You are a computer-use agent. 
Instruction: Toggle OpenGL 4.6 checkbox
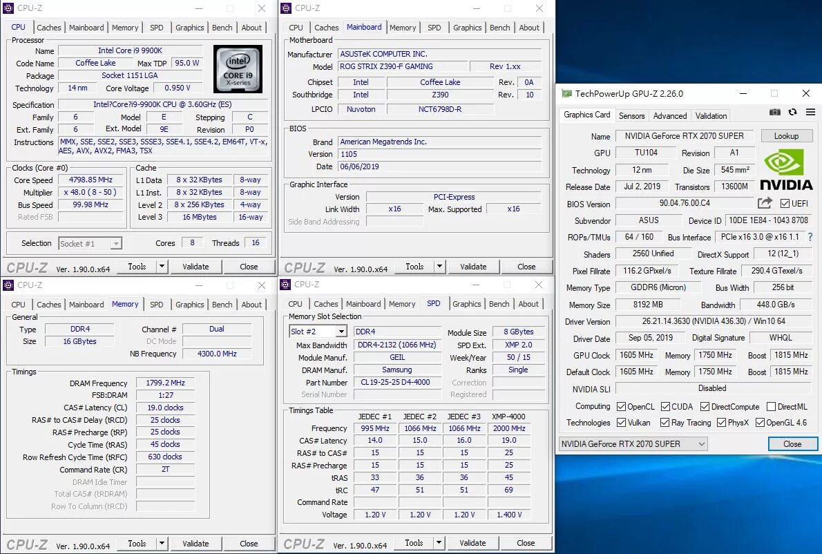click(x=760, y=423)
